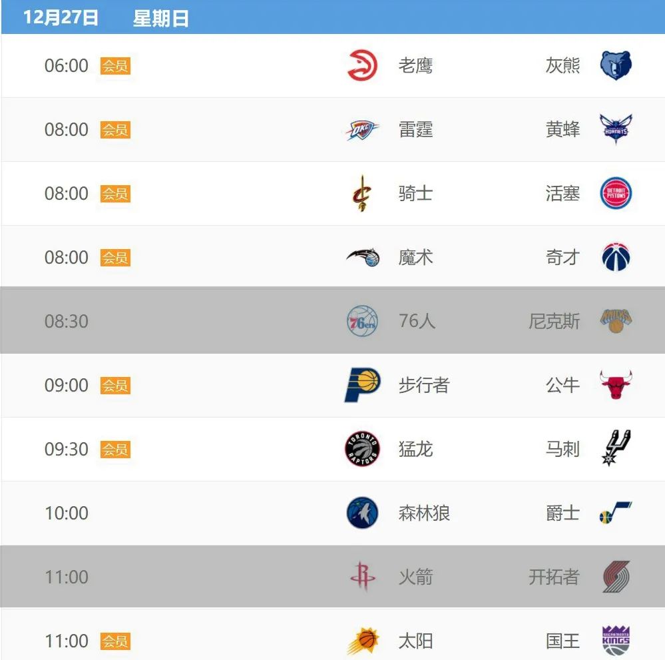
Task: Click the Minnesota Timberwolves logo
Action: (363, 513)
